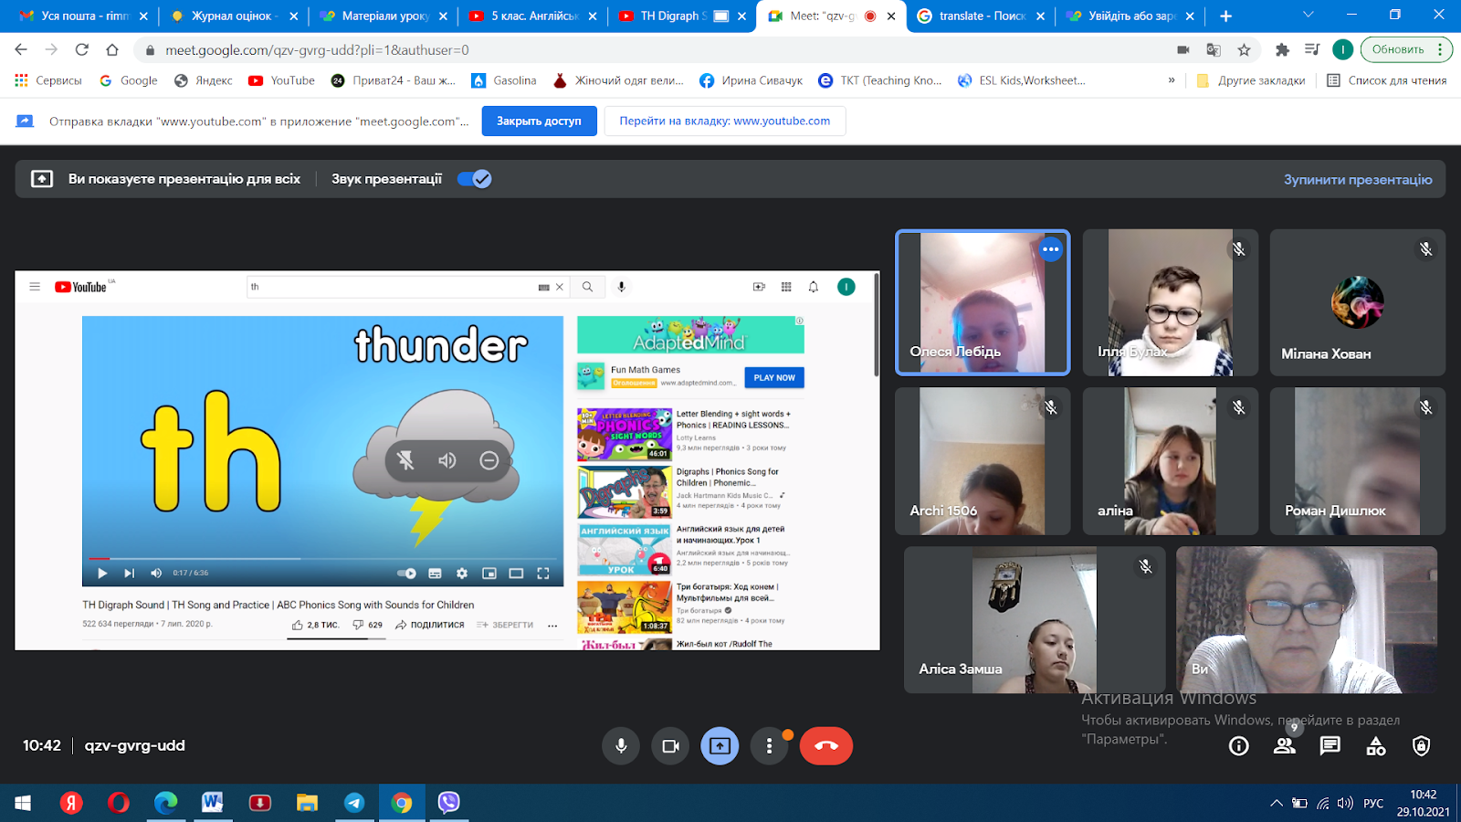This screenshot has height=822, width=1461.
Task: Click muted mic indicator on Аліса Замша tile
Action: [1146, 566]
